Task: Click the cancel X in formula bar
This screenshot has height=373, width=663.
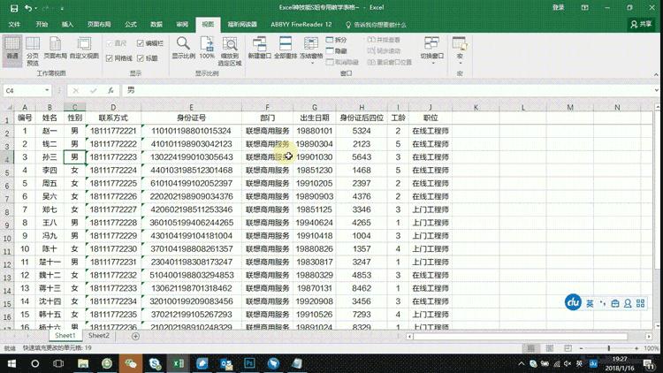Action: tap(76, 90)
